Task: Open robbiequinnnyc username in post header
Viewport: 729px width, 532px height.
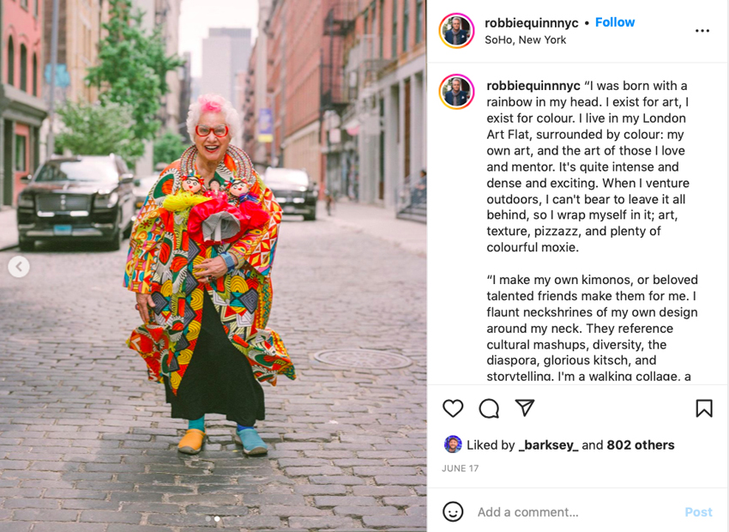Action: (532, 23)
